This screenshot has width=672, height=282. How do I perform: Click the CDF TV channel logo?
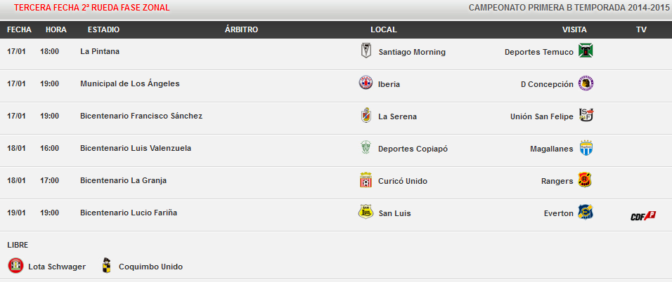(642, 215)
